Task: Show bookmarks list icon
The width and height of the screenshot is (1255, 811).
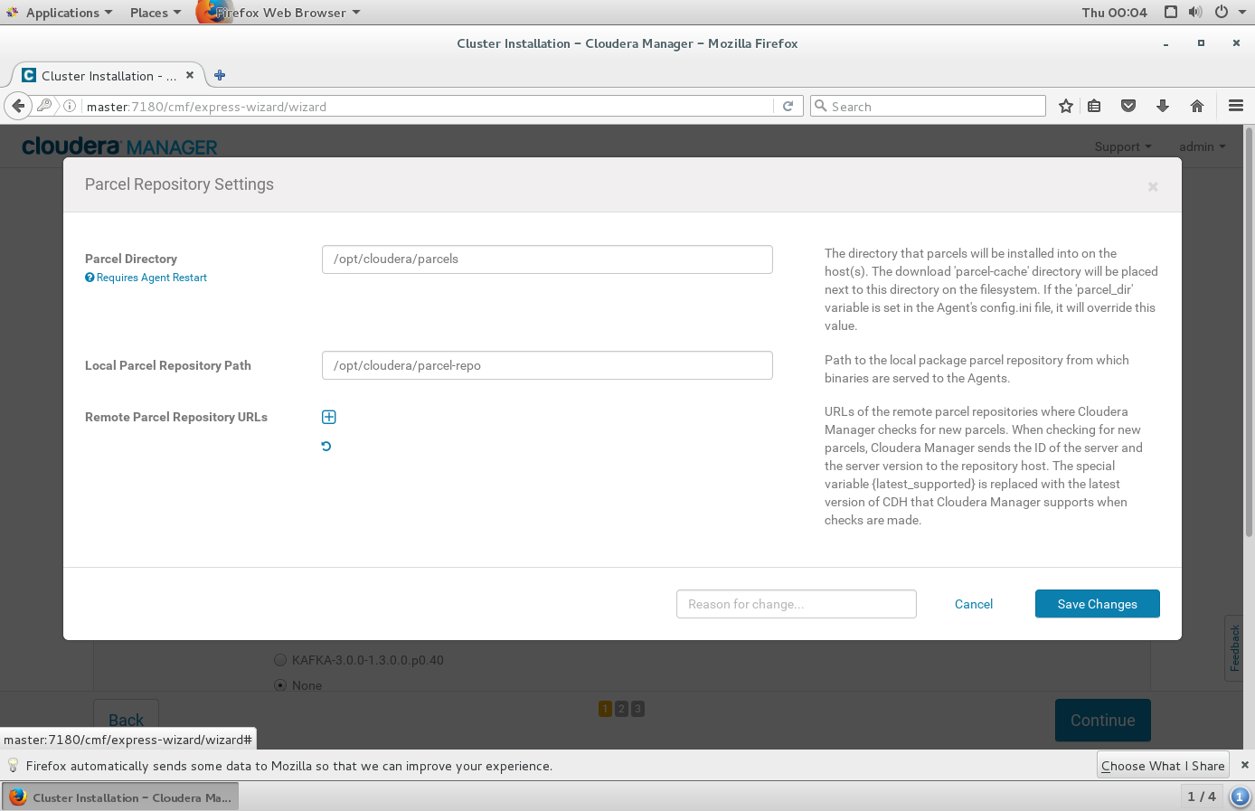Action: click(x=1094, y=106)
